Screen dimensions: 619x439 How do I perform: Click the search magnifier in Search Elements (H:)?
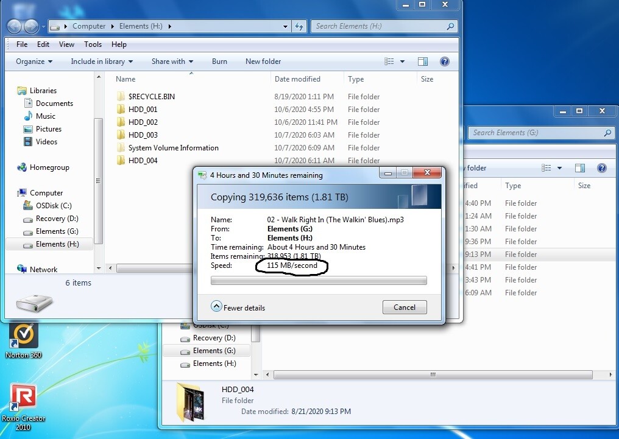point(450,26)
